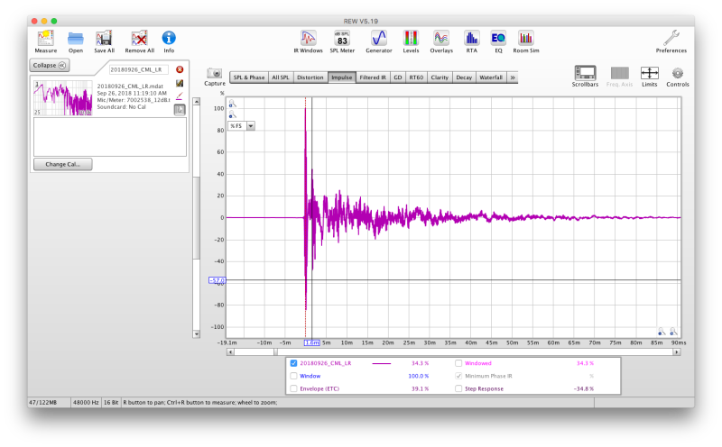Open the Room Sim tool
The image size is (722, 447).
tap(526, 41)
